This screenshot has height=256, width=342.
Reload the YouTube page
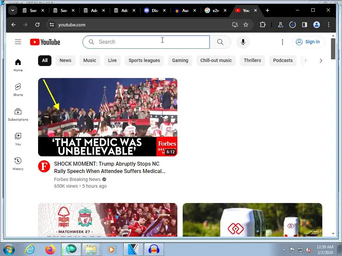coord(37,25)
